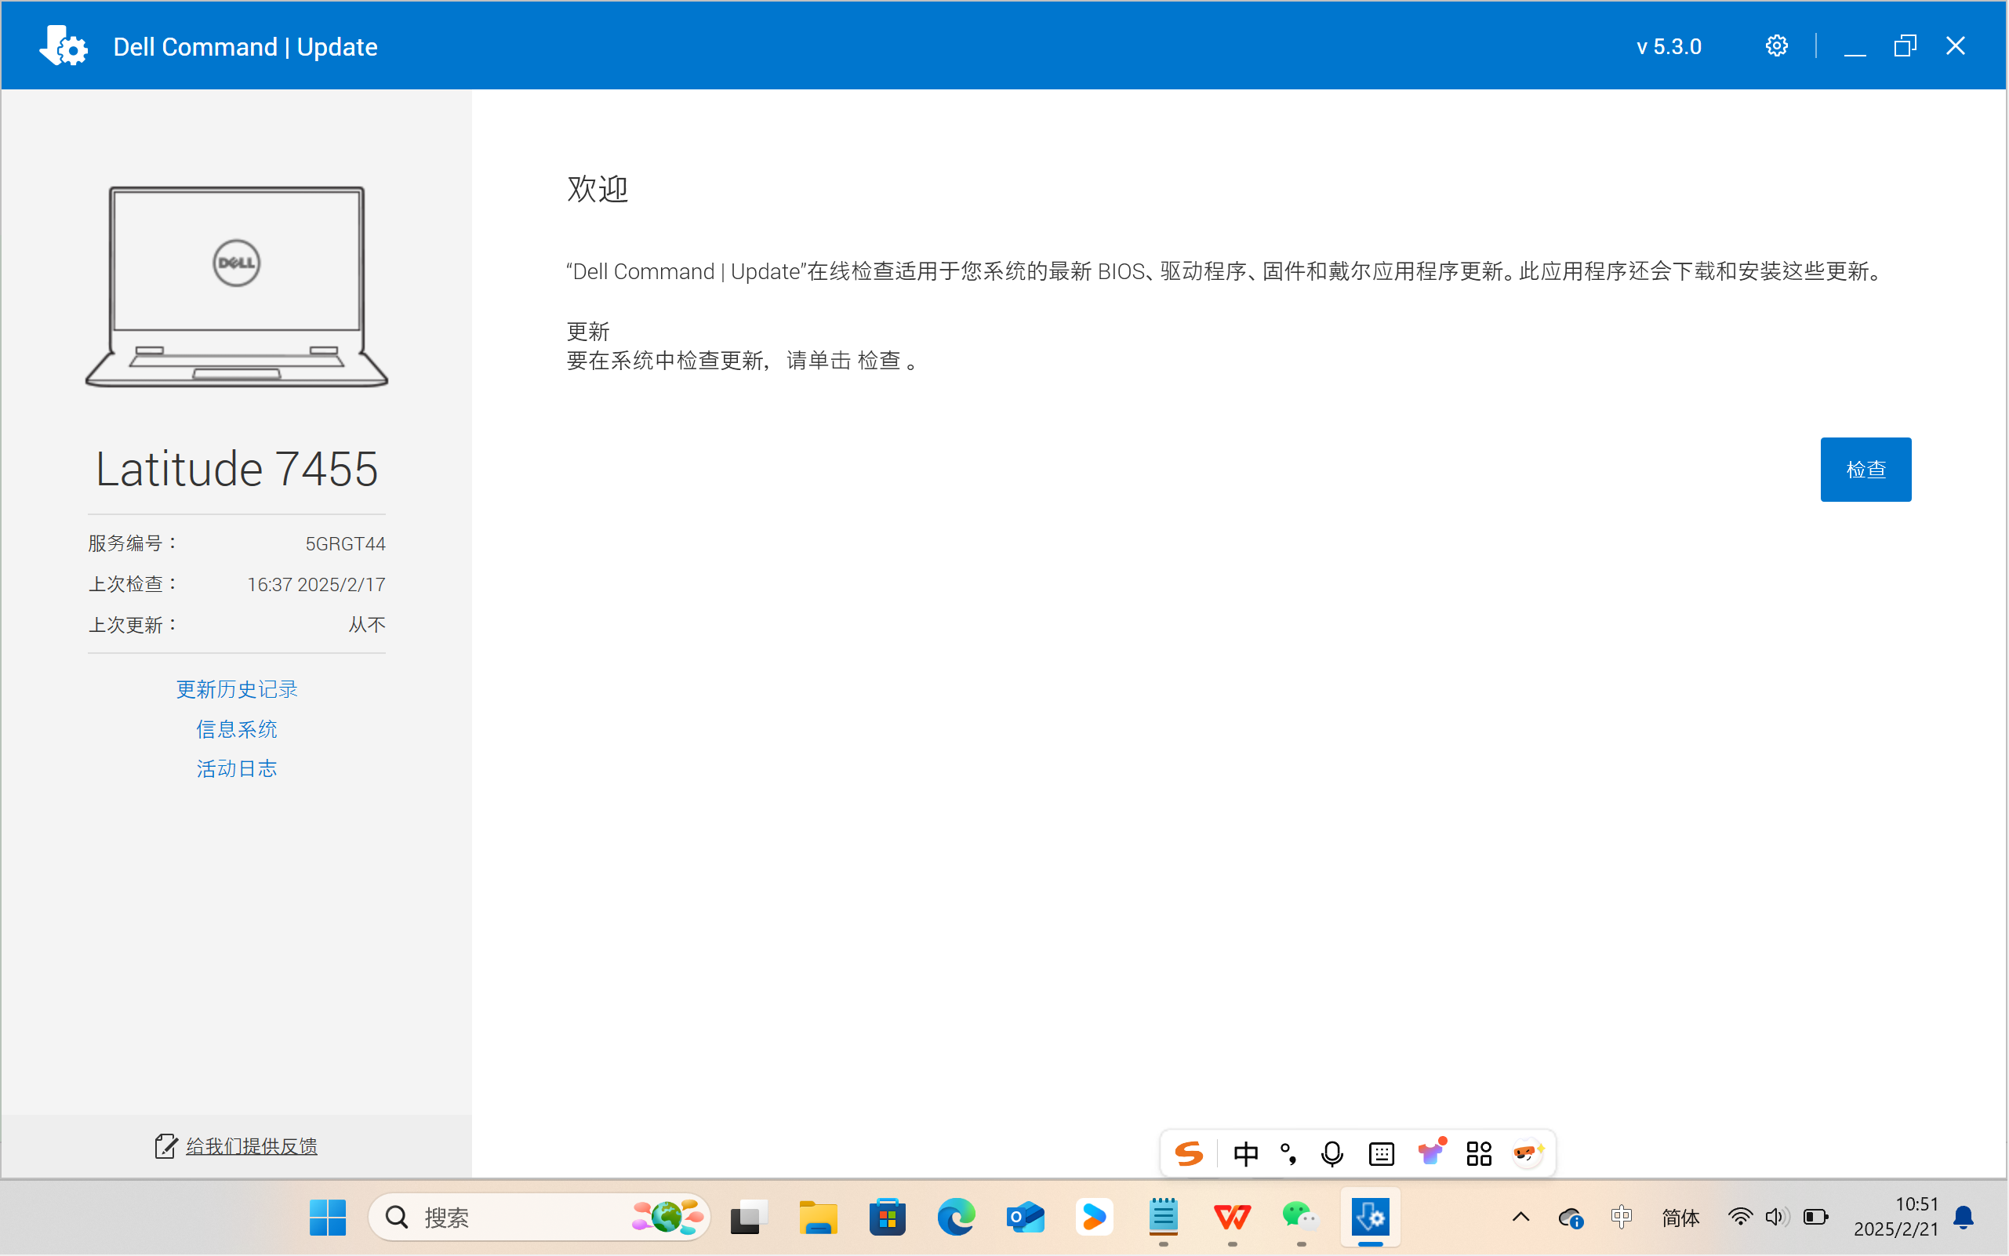The width and height of the screenshot is (2009, 1256).
Task: Open Windows Start menu
Action: (x=327, y=1217)
